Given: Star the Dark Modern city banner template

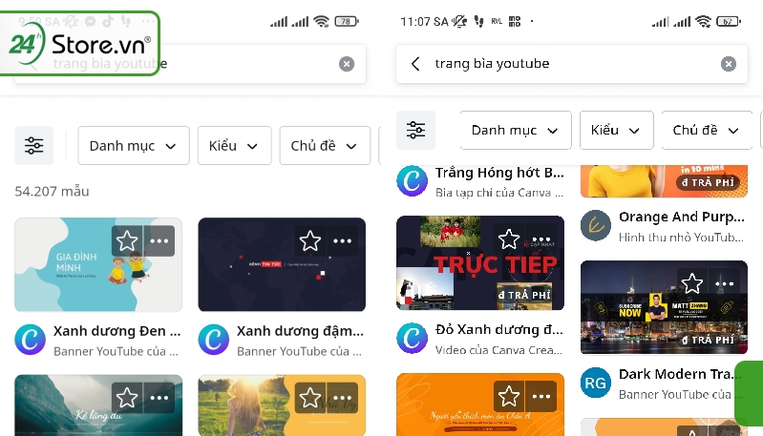Looking at the screenshot, I should (x=692, y=283).
